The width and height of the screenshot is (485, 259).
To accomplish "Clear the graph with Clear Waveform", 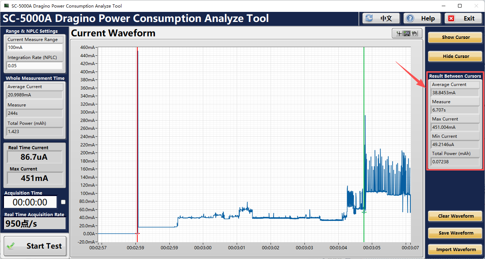I will 455,216.
